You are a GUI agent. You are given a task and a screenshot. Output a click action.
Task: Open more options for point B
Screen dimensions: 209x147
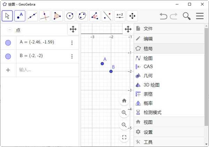click(x=72, y=56)
